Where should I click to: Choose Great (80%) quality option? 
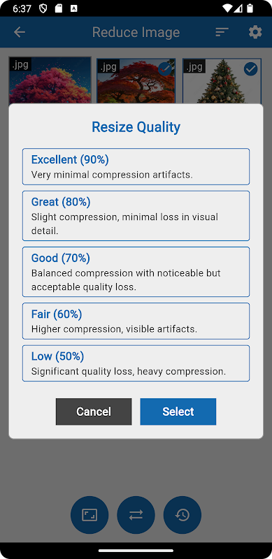click(x=136, y=216)
